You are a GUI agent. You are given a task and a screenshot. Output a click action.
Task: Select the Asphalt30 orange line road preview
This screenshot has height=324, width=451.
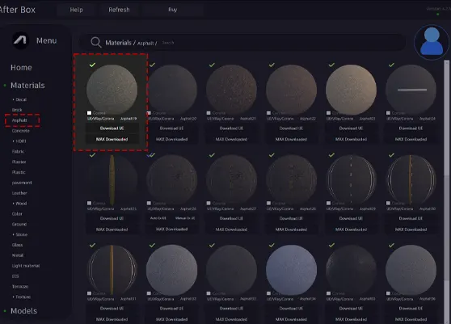pos(411,179)
